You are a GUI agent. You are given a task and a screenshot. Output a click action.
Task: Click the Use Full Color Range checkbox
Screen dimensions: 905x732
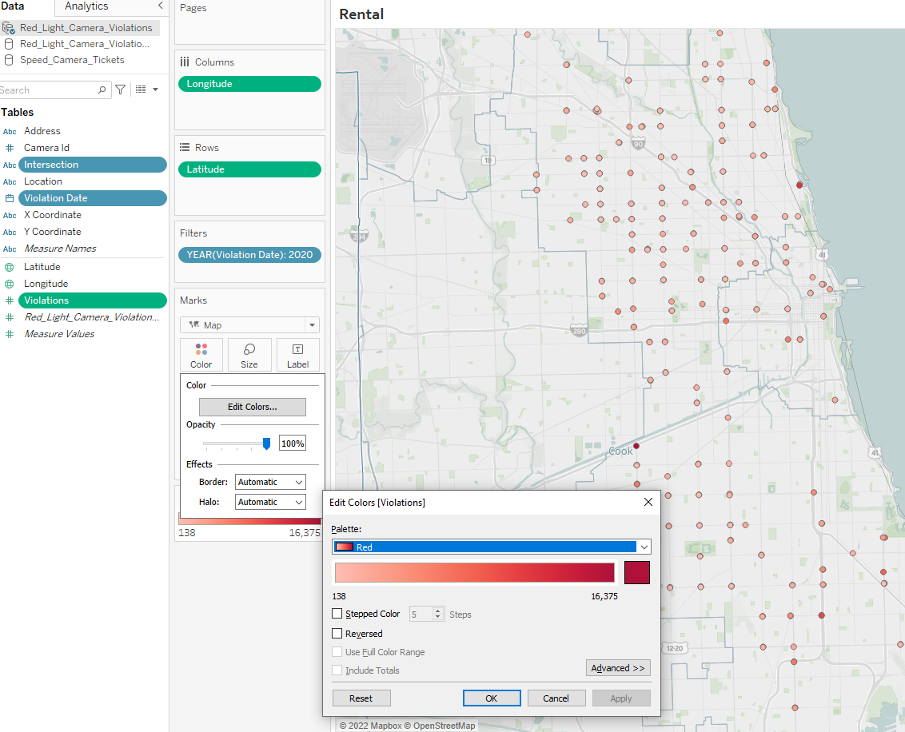click(x=337, y=651)
